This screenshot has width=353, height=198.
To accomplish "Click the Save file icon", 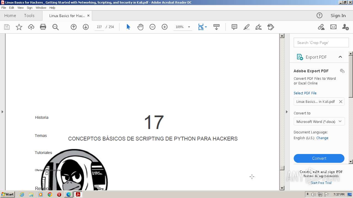I will [7, 27].
